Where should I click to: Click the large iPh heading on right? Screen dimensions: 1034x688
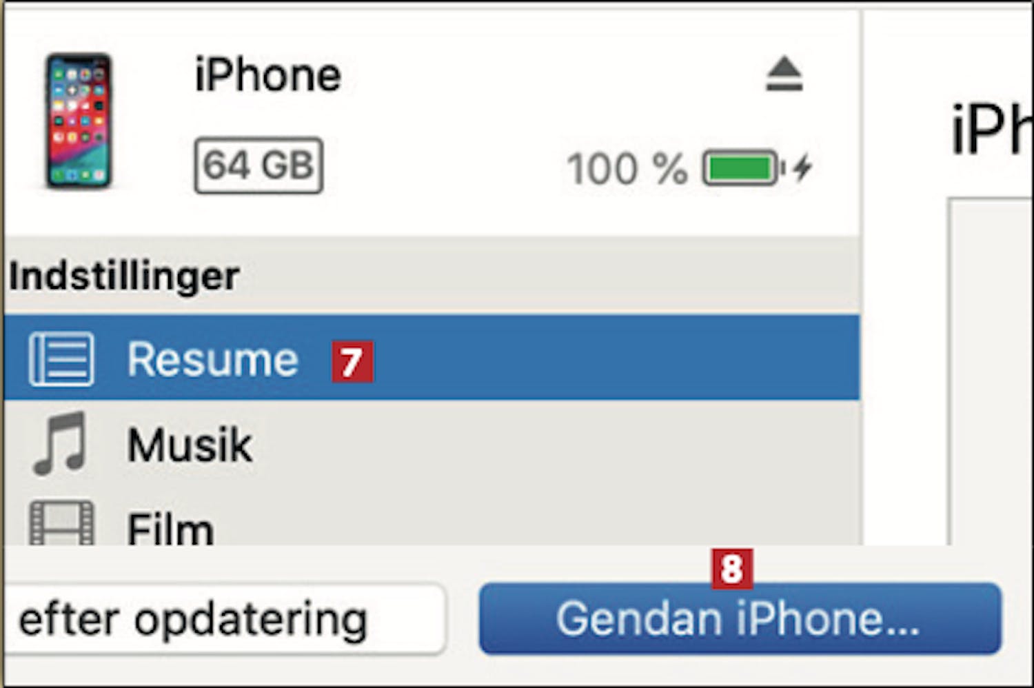[991, 130]
